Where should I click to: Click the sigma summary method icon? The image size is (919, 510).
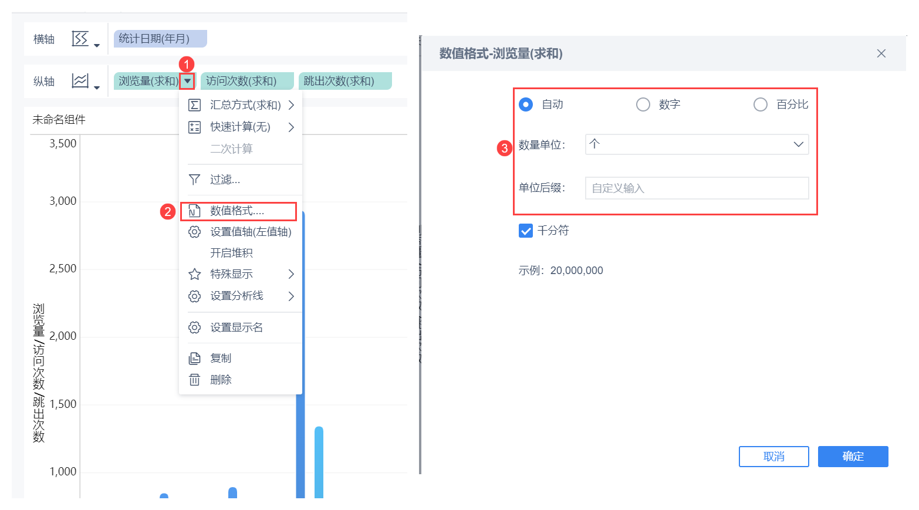194,105
